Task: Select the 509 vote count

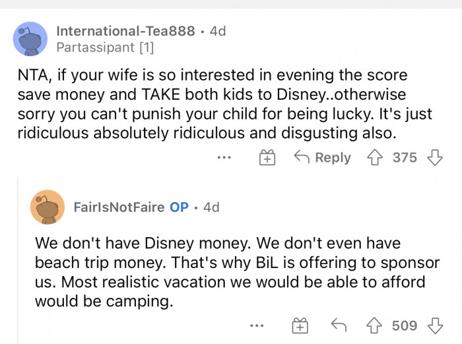Action: click(405, 326)
